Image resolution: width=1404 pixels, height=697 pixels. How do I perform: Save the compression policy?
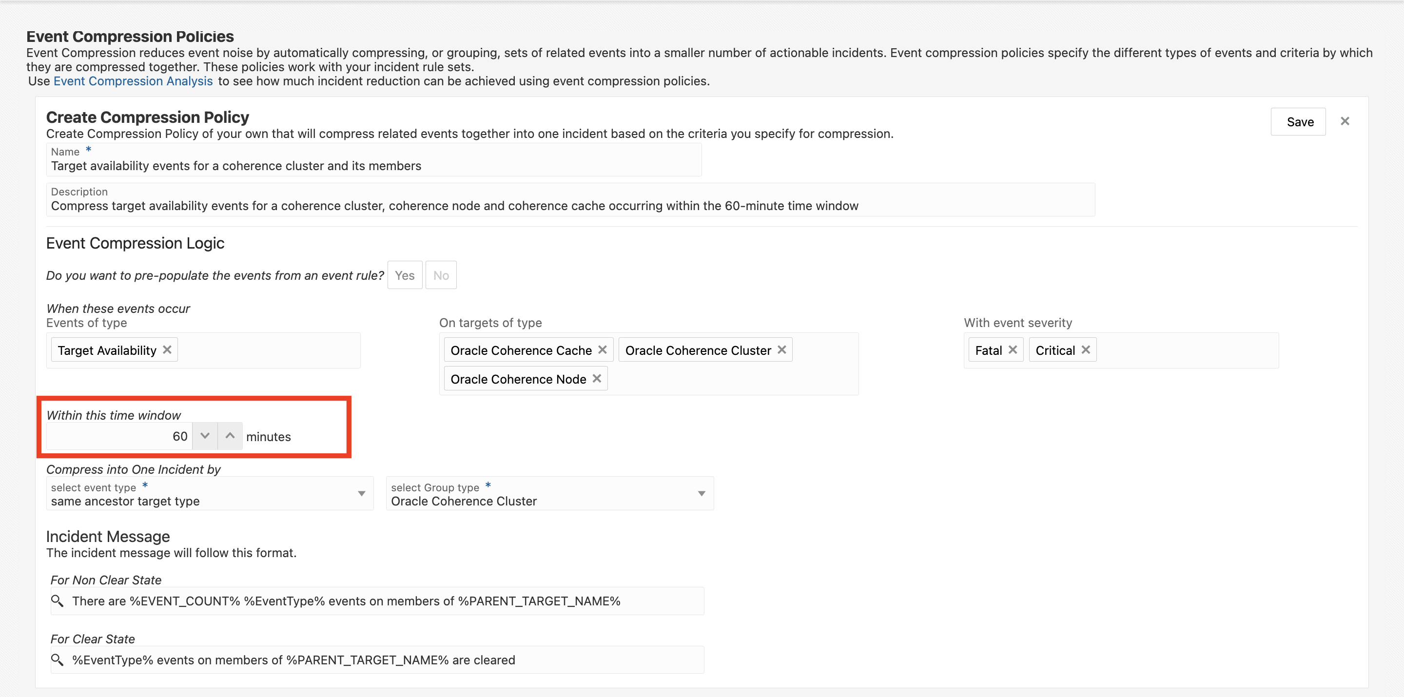(x=1299, y=122)
